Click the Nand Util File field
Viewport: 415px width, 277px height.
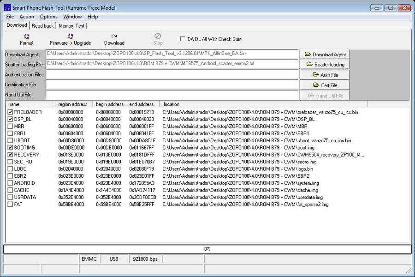coord(172,95)
